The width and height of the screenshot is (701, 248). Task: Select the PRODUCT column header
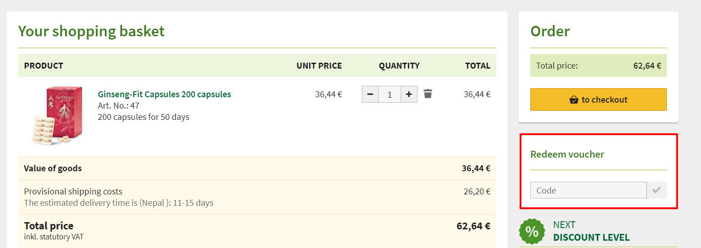click(x=44, y=65)
